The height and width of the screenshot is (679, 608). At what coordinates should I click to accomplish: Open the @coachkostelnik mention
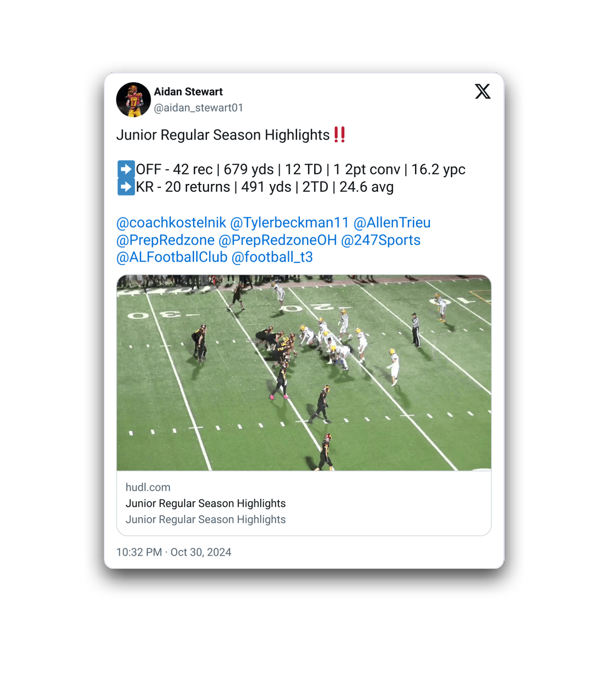171,222
